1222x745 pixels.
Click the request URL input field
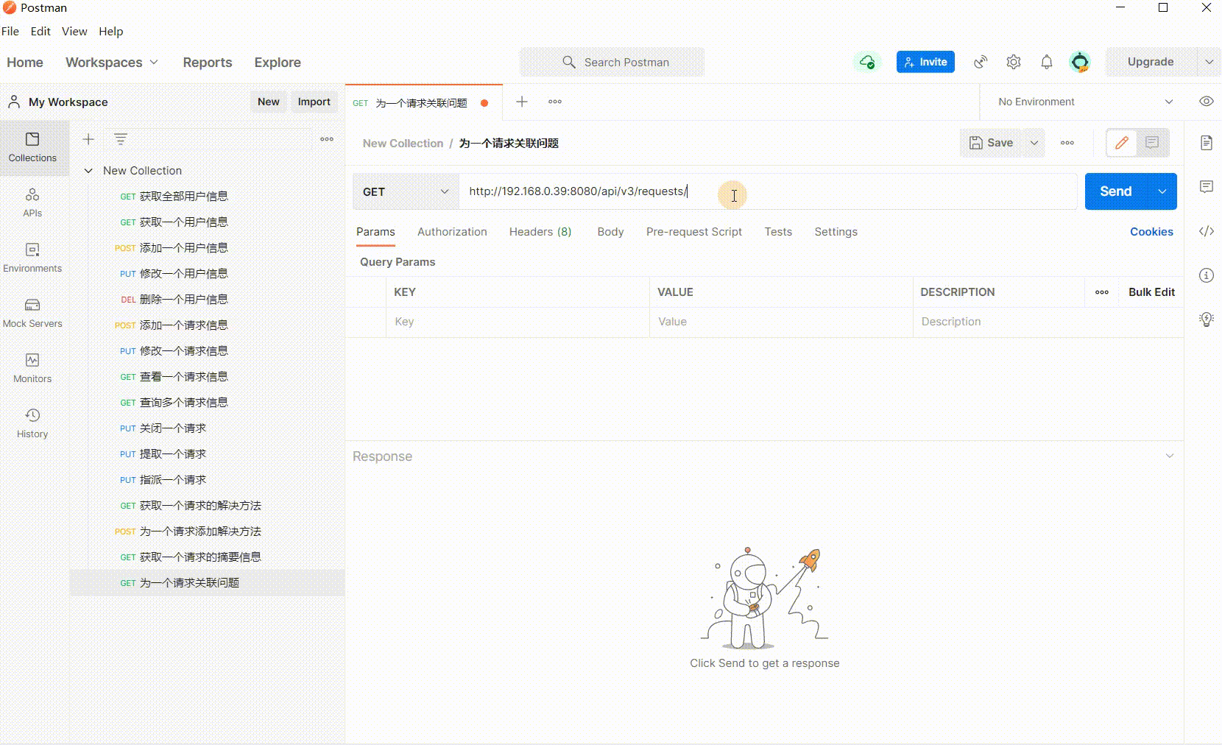tap(766, 191)
